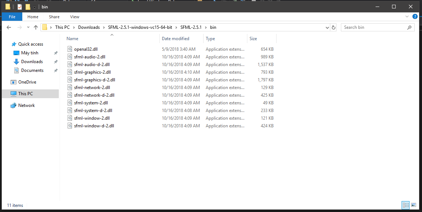
Task: Expand the ribbon chevron
Action: click(x=407, y=17)
